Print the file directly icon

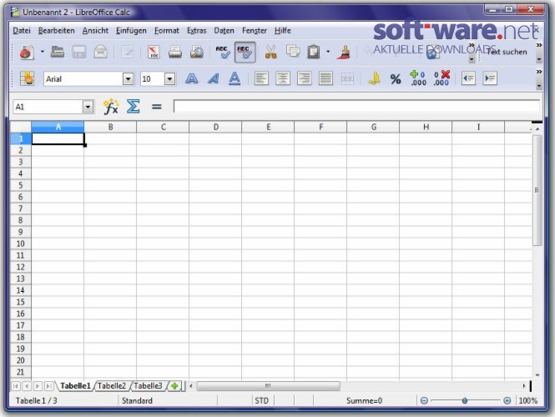coord(175,52)
